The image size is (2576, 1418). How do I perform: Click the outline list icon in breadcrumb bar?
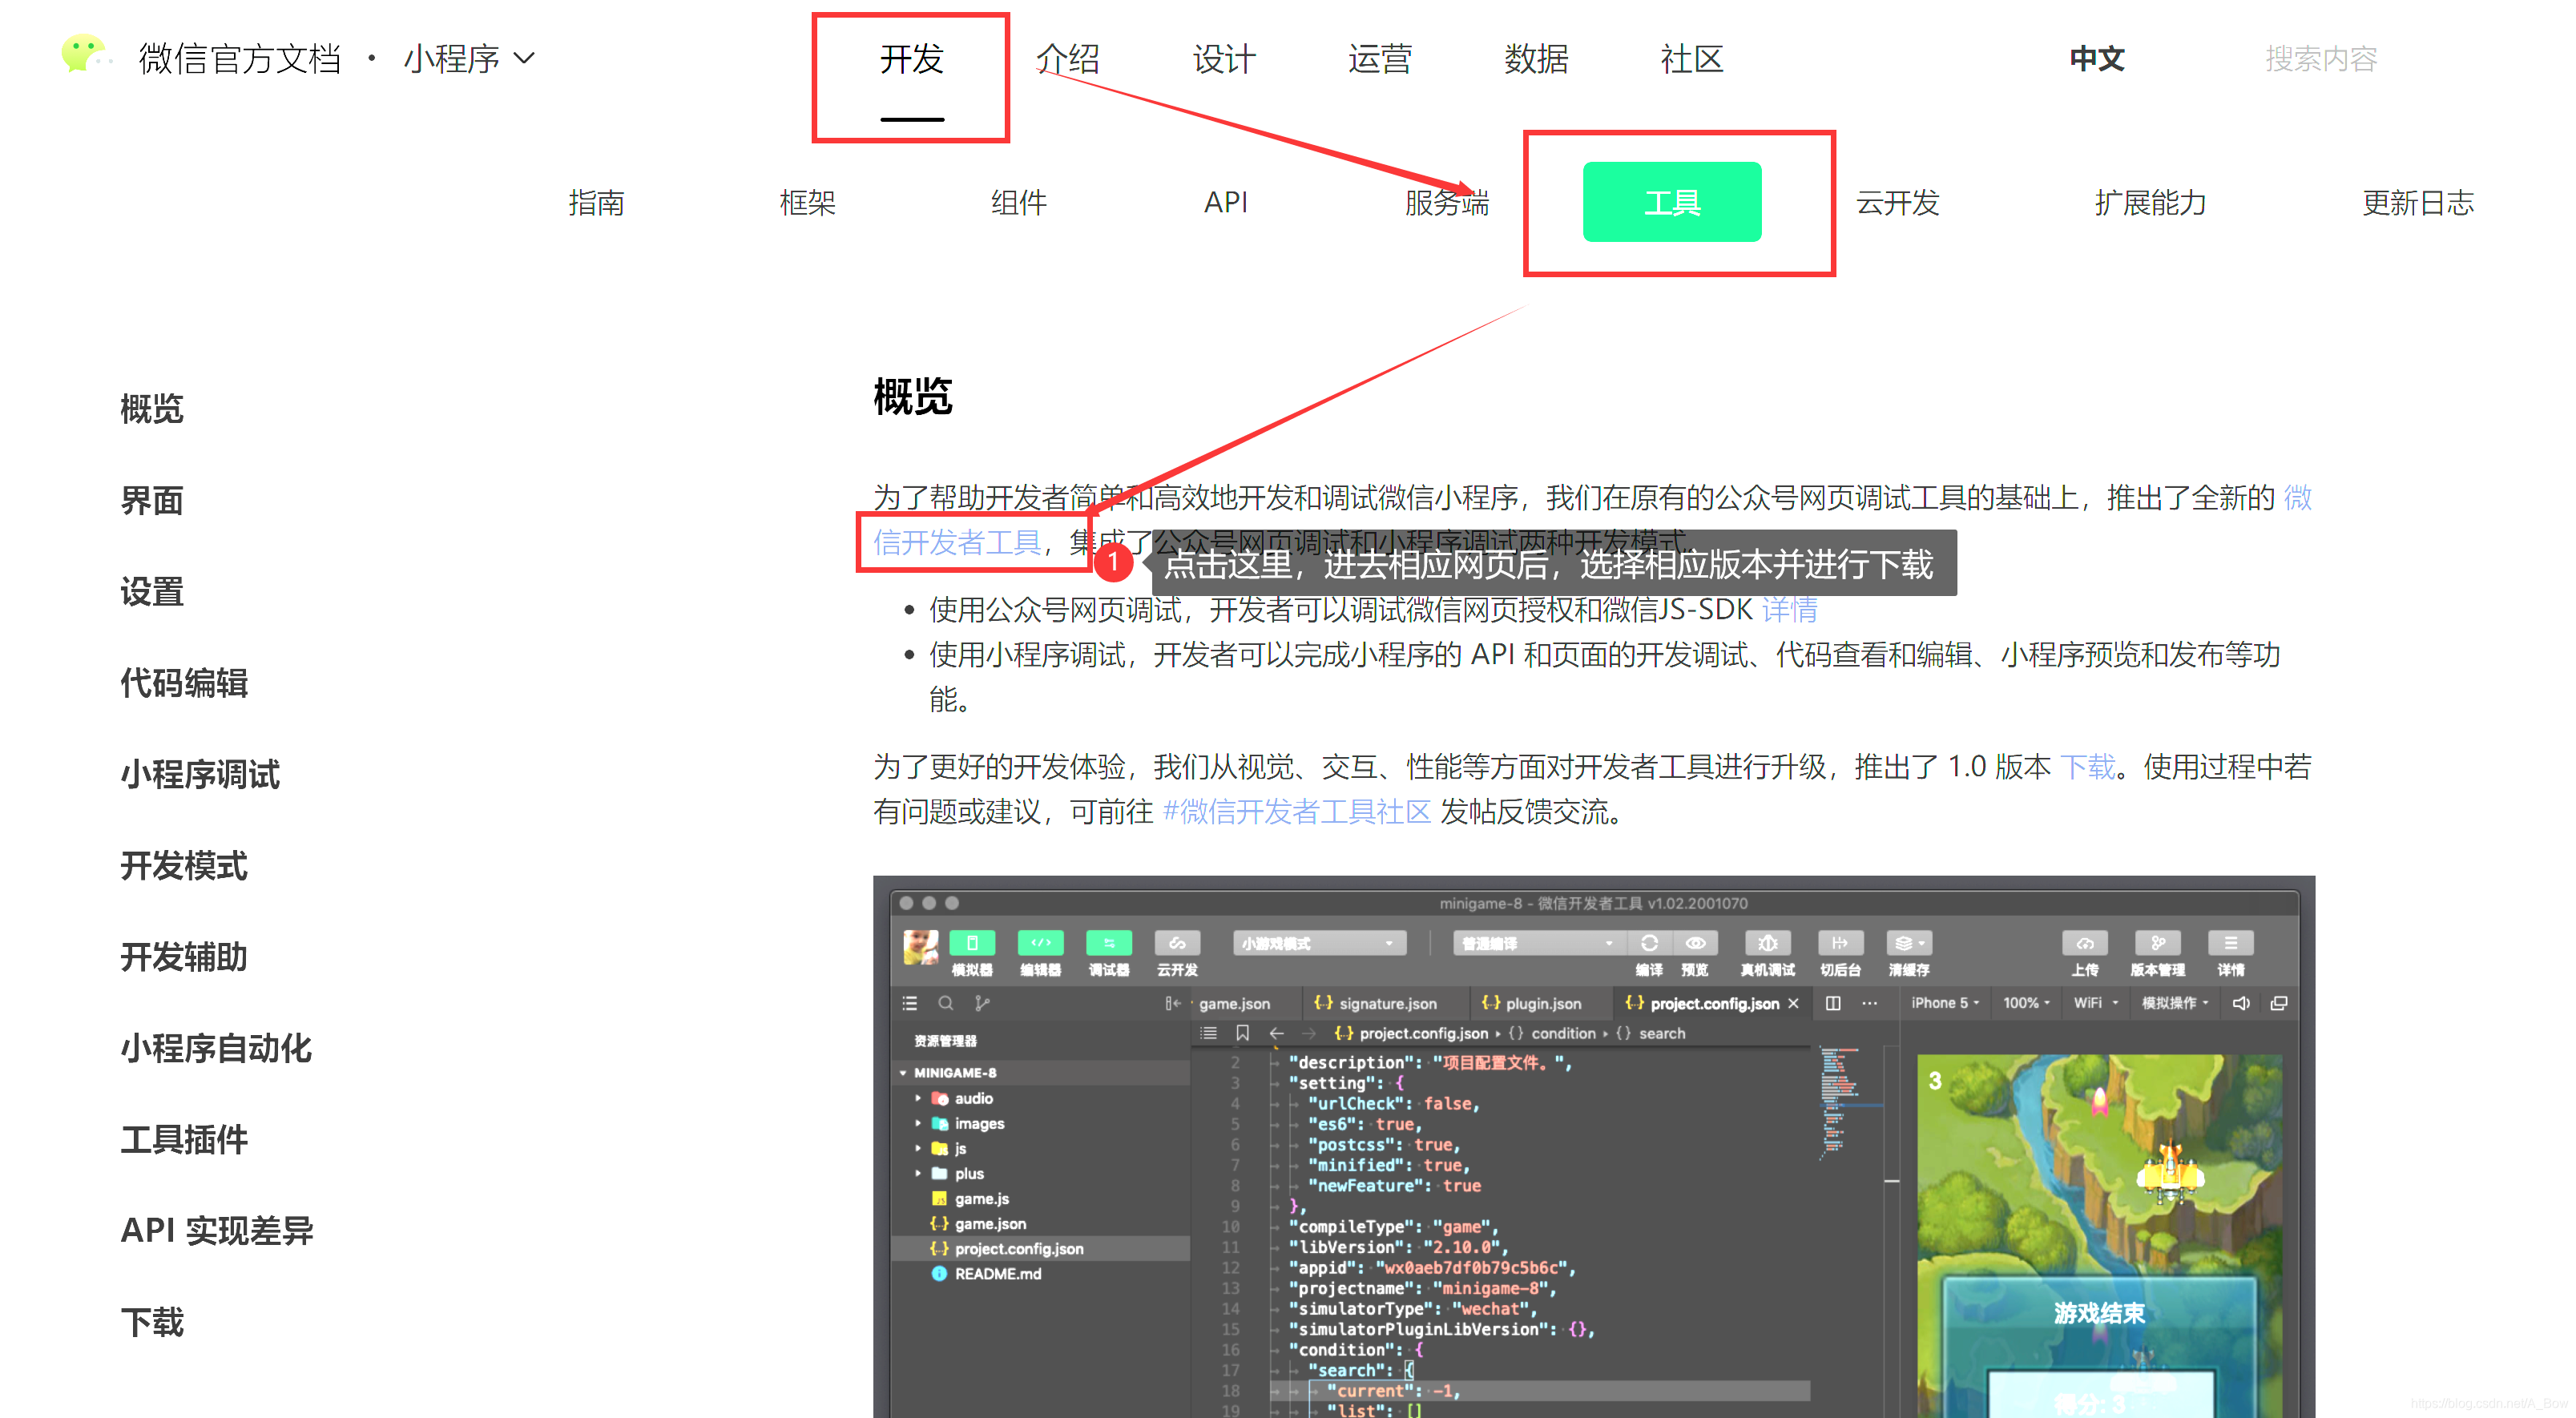[x=1208, y=1033]
